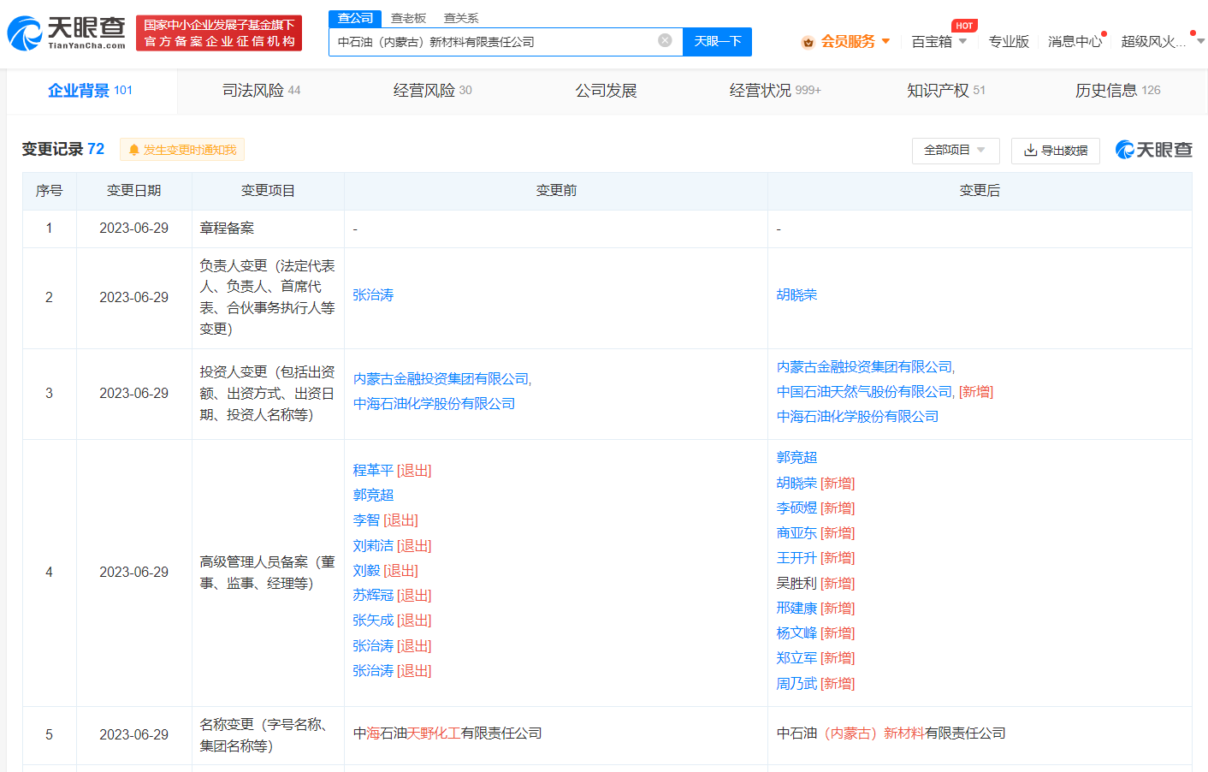Open 周乃武 person link
Image resolution: width=1208 pixels, height=772 pixels.
pos(796,683)
